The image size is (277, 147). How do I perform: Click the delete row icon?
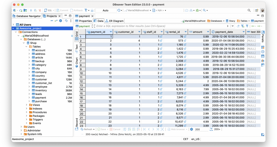tap(138, 129)
